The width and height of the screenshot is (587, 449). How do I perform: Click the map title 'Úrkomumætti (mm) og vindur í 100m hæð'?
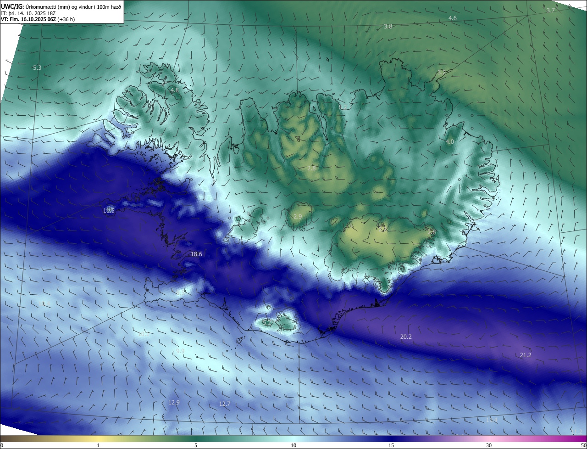point(73,6)
